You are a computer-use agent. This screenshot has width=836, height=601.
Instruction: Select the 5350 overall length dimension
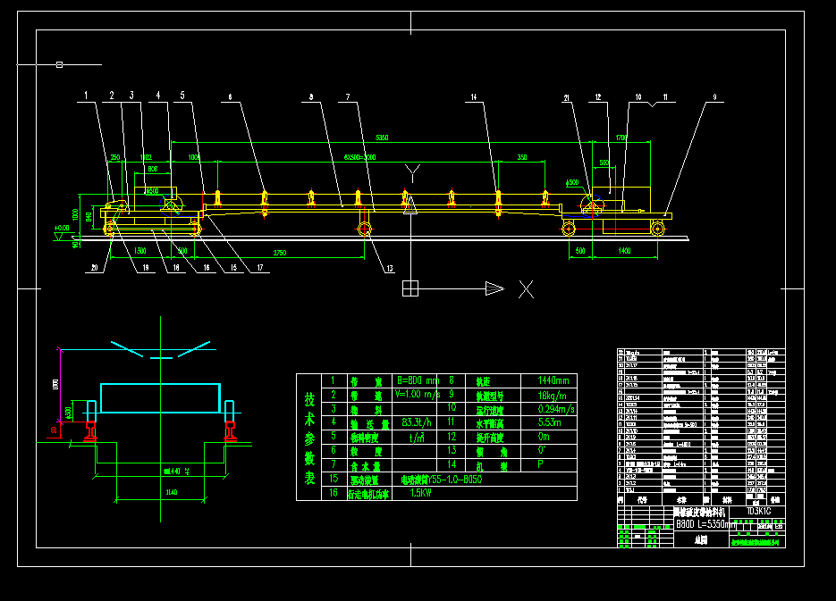point(382,138)
